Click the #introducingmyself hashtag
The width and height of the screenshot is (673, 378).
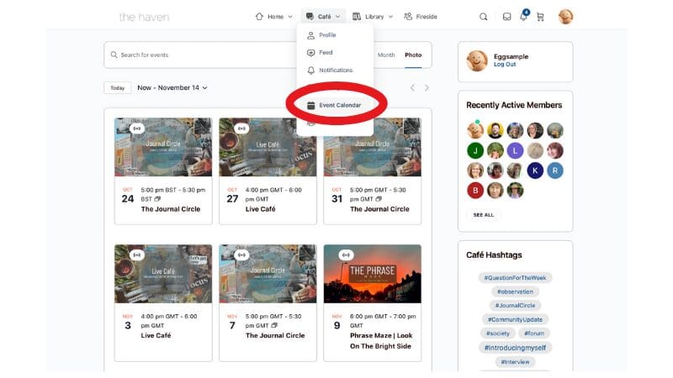[515, 348]
